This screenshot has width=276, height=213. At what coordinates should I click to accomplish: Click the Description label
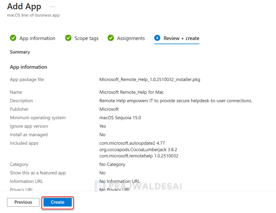pyautogui.click(x=21, y=101)
